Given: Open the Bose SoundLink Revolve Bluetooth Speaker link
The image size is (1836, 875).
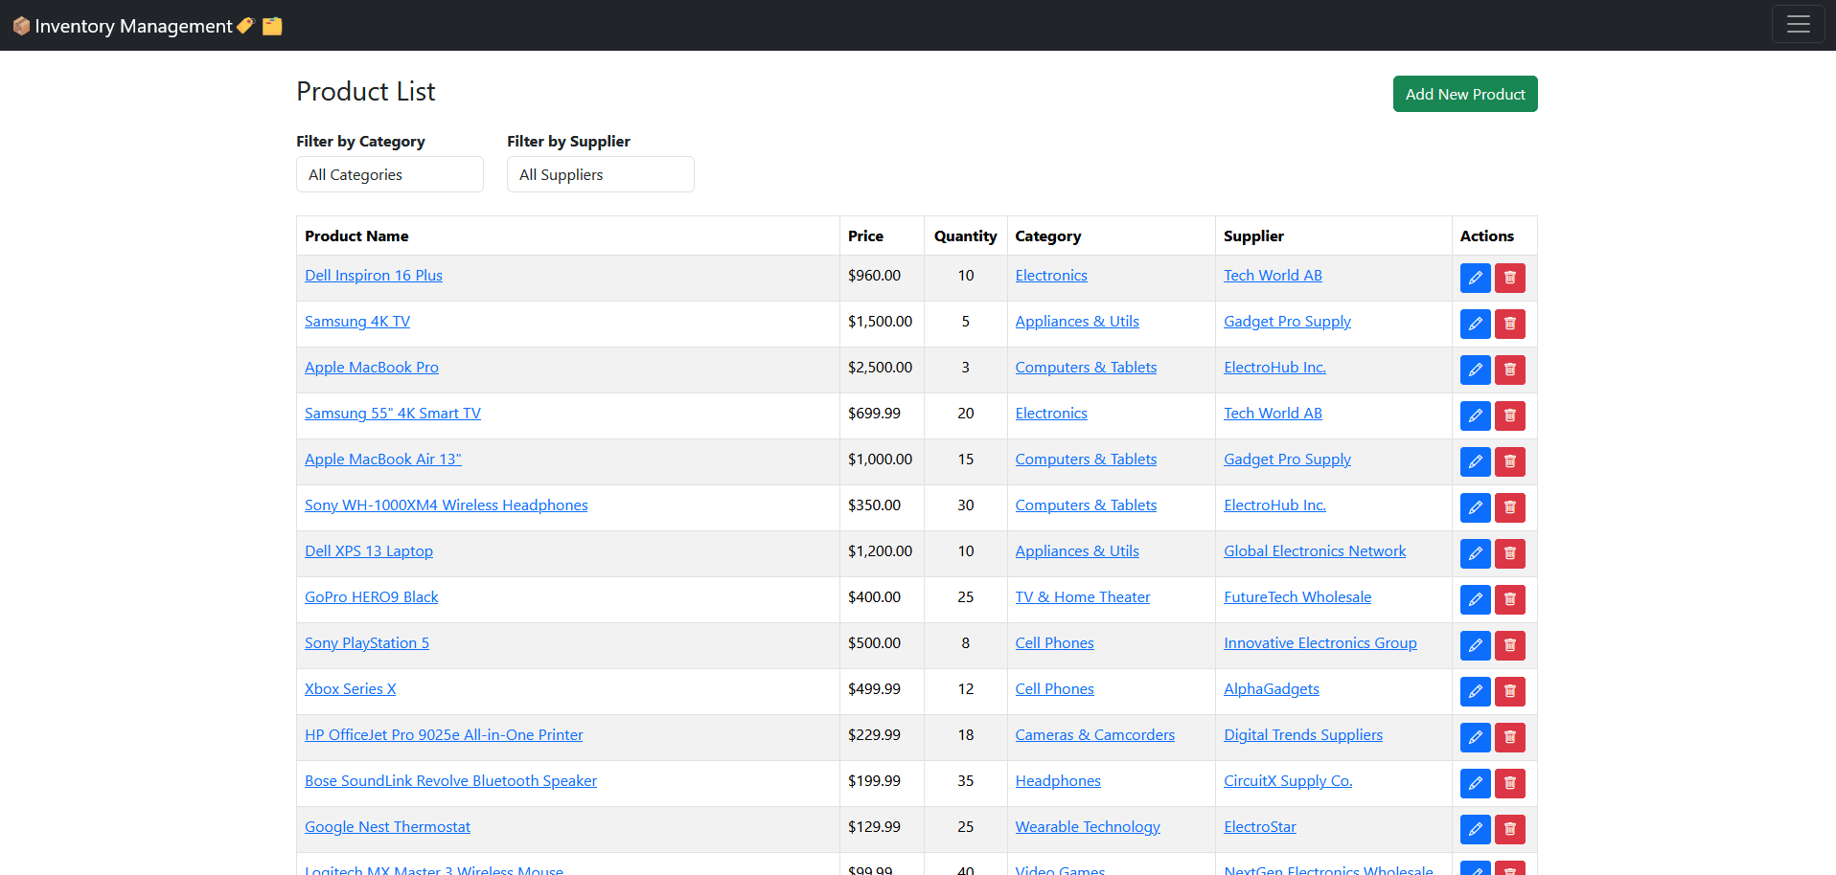Looking at the screenshot, I should pyautogui.click(x=450, y=781).
